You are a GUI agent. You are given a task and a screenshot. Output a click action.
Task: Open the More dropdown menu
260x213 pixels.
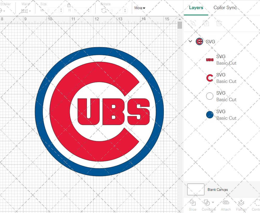(140, 8)
